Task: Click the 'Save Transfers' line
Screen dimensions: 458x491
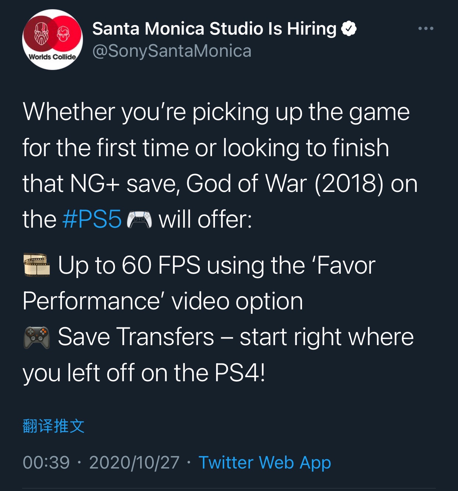Action: pyautogui.click(x=218, y=355)
